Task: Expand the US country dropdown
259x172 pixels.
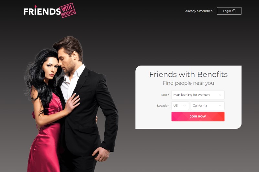Action: 180,105
